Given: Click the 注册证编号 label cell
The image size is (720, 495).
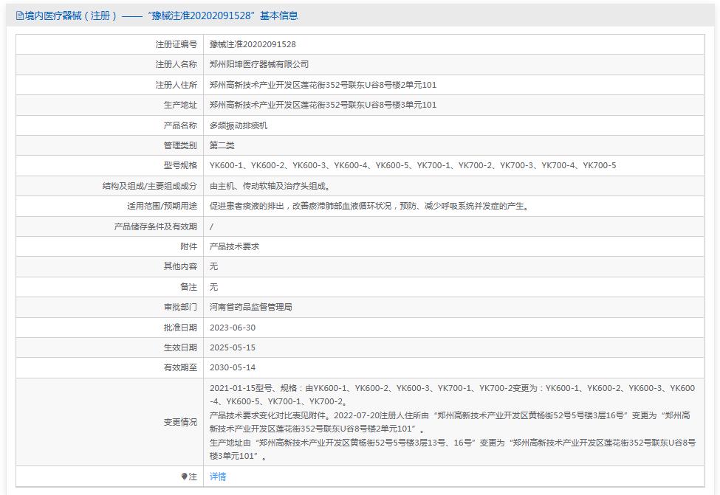Looking at the screenshot, I should [176, 44].
